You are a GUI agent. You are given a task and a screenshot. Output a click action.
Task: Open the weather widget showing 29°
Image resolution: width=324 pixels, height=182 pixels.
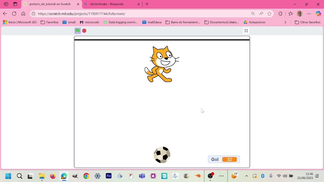[235, 176]
